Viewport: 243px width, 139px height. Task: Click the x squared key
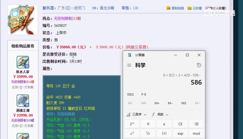132,133
